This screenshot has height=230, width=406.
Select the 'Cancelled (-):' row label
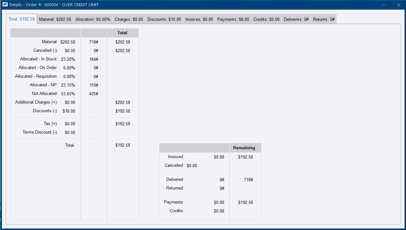point(46,50)
